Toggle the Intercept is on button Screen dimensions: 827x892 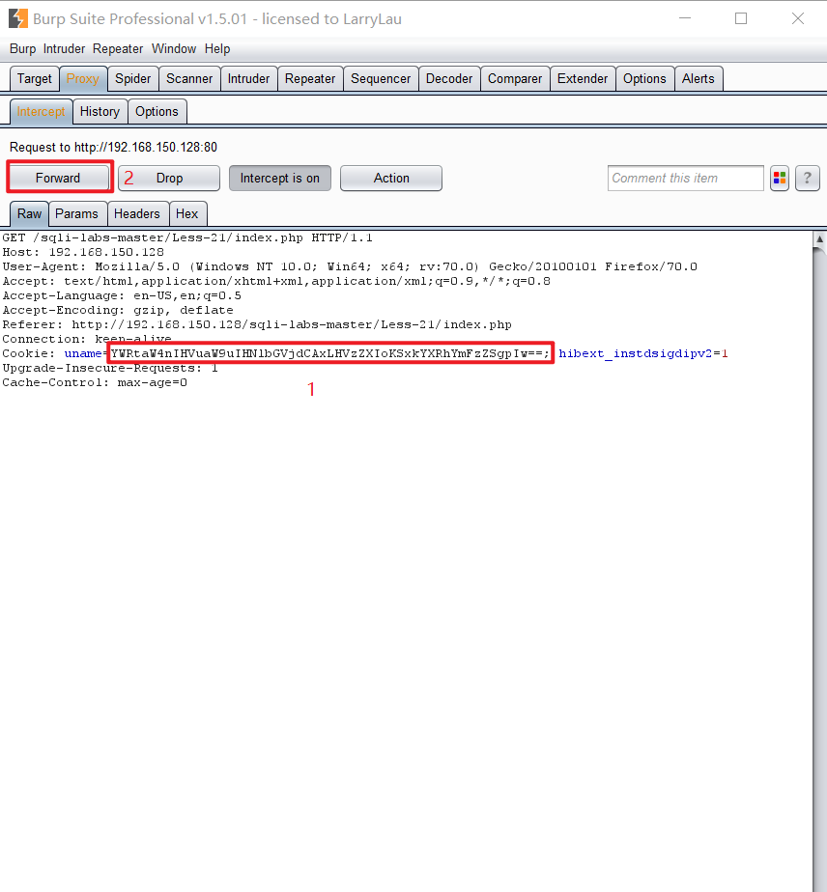[x=279, y=179]
